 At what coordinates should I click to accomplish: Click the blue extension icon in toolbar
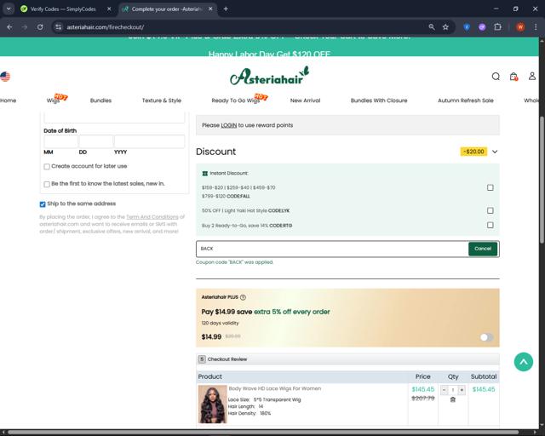point(467,26)
